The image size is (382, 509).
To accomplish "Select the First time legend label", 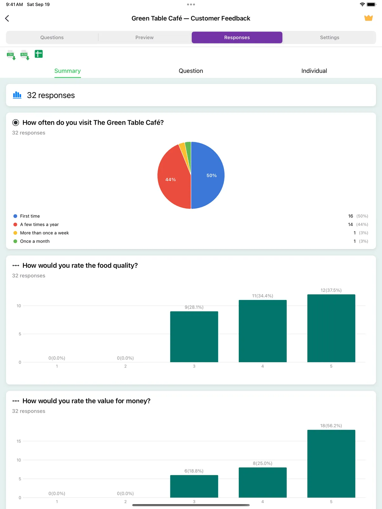I will [30, 216].
